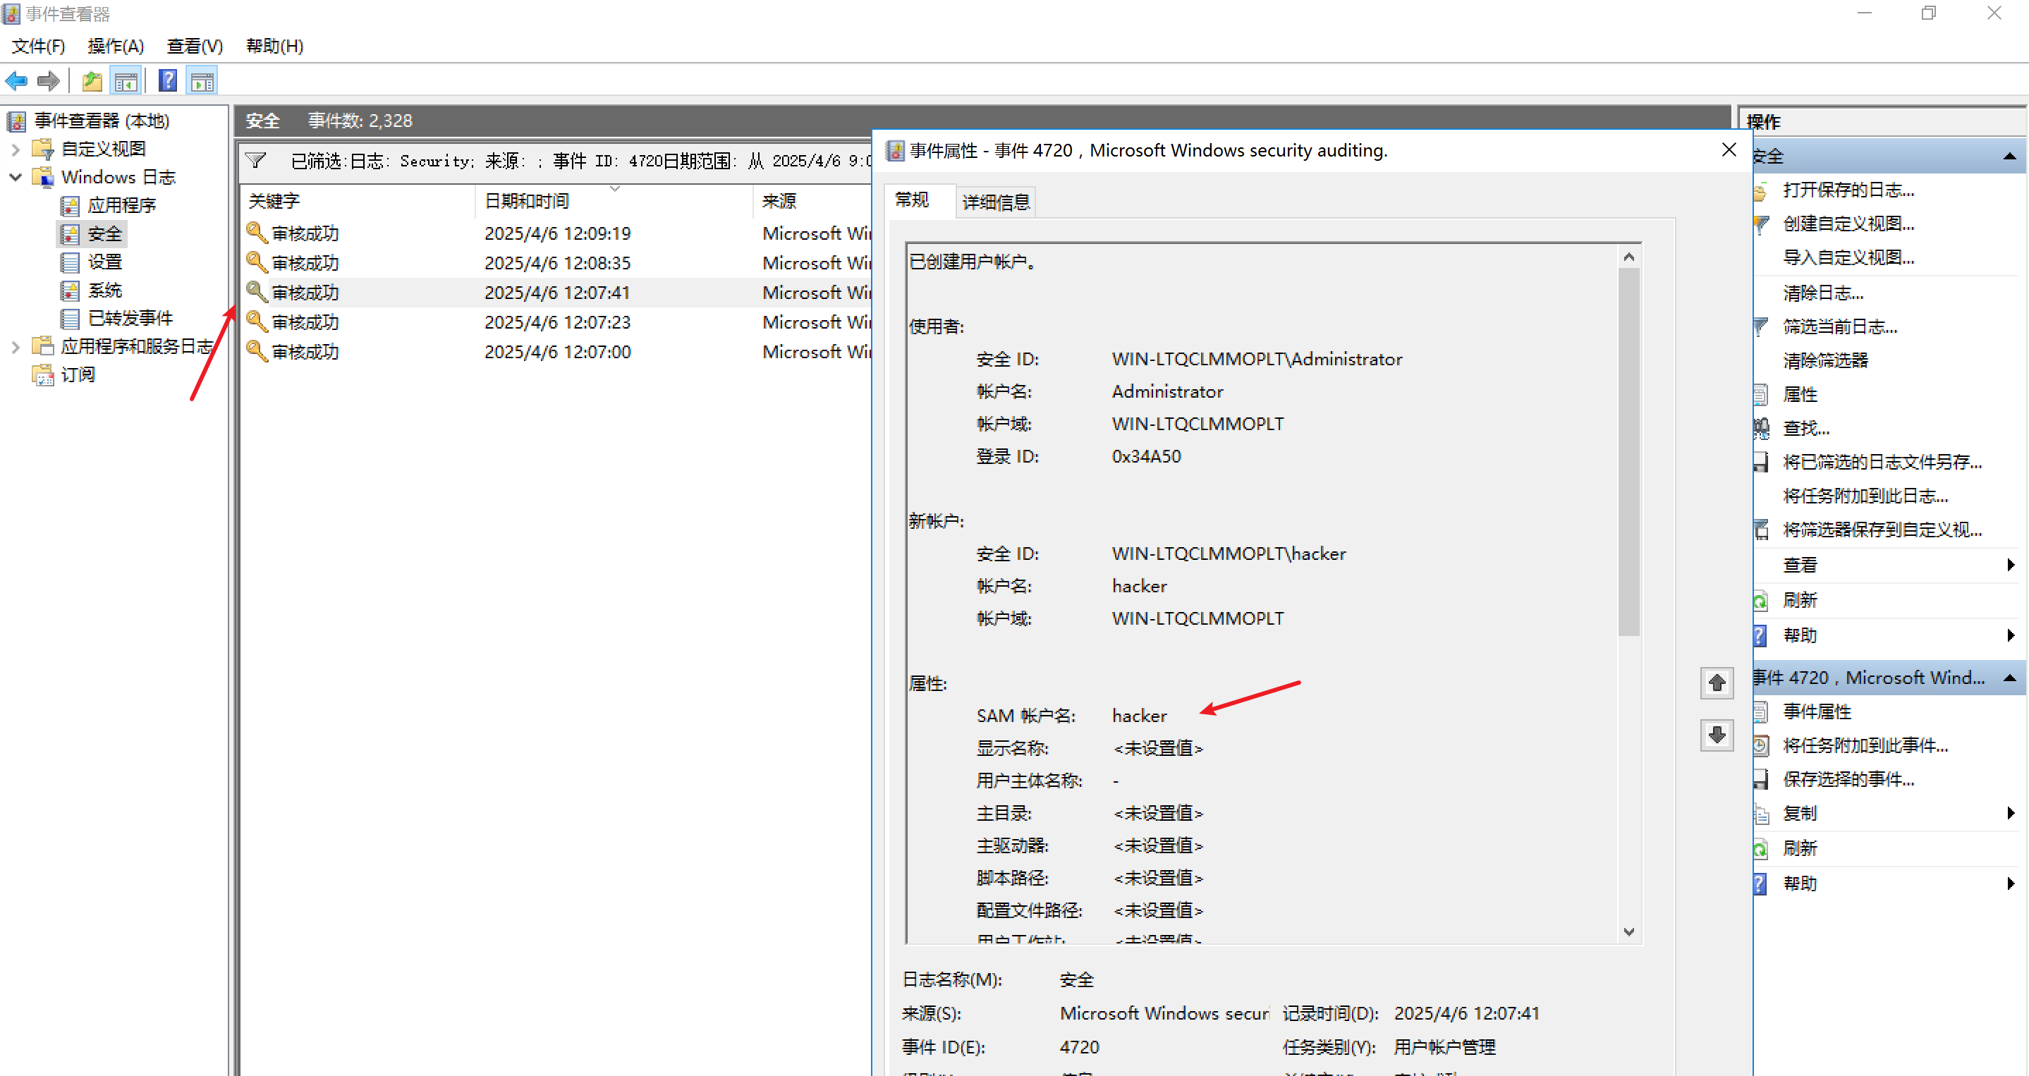Viewport: 2029px width, 1076px height.
Task: Switch to the 详细信息 tab
Action: [x=995, y=202]
